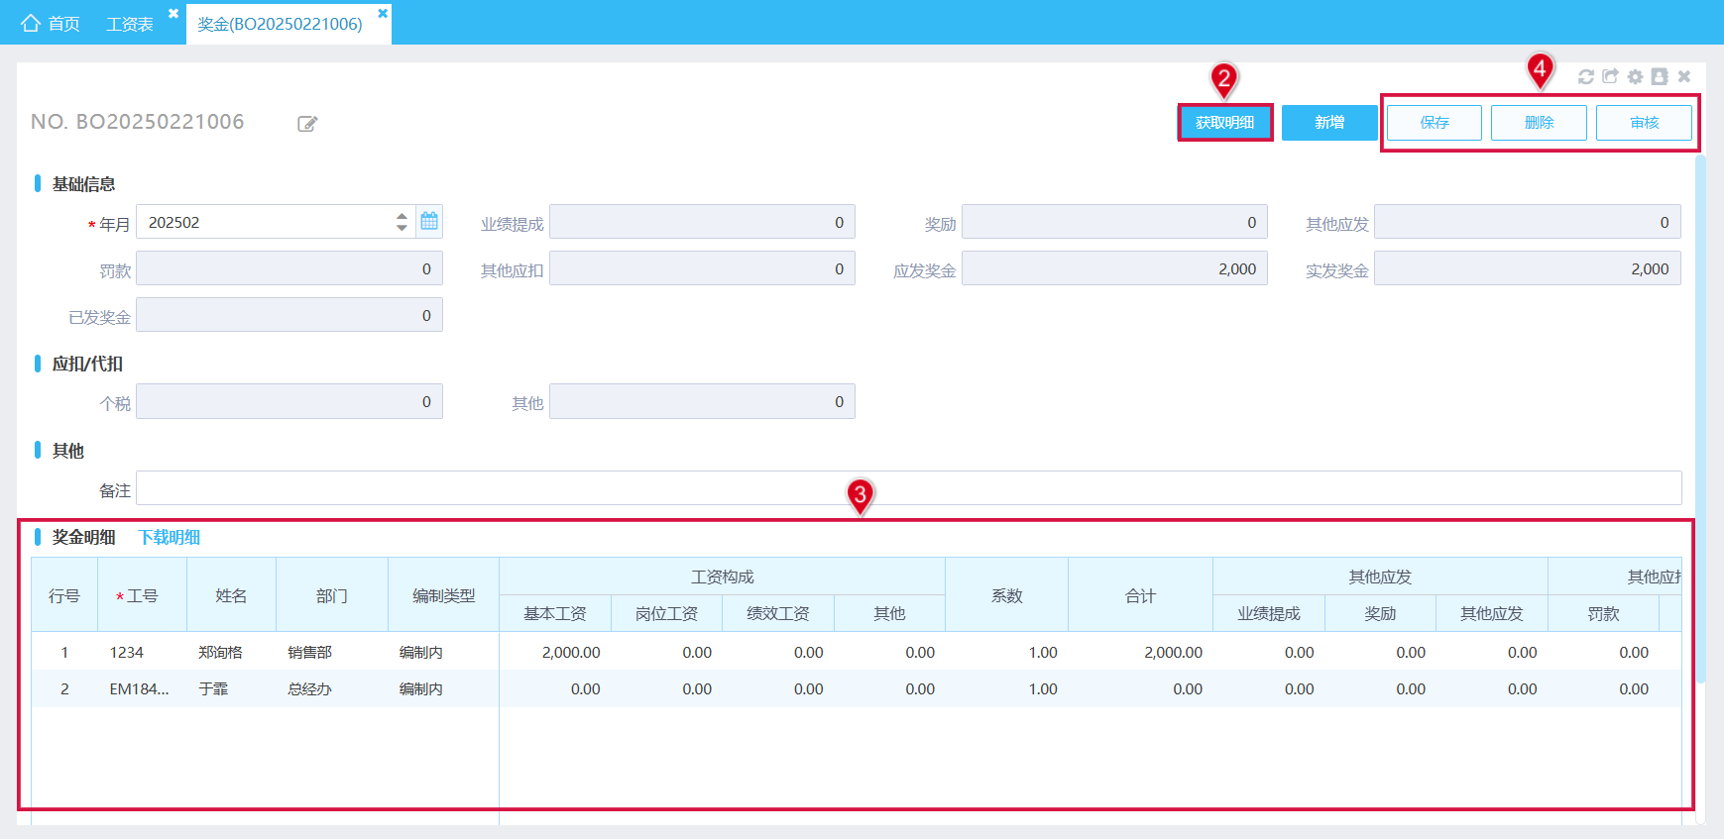
Task: Click the 编制类型 column header
Action: tap(443, 595)
